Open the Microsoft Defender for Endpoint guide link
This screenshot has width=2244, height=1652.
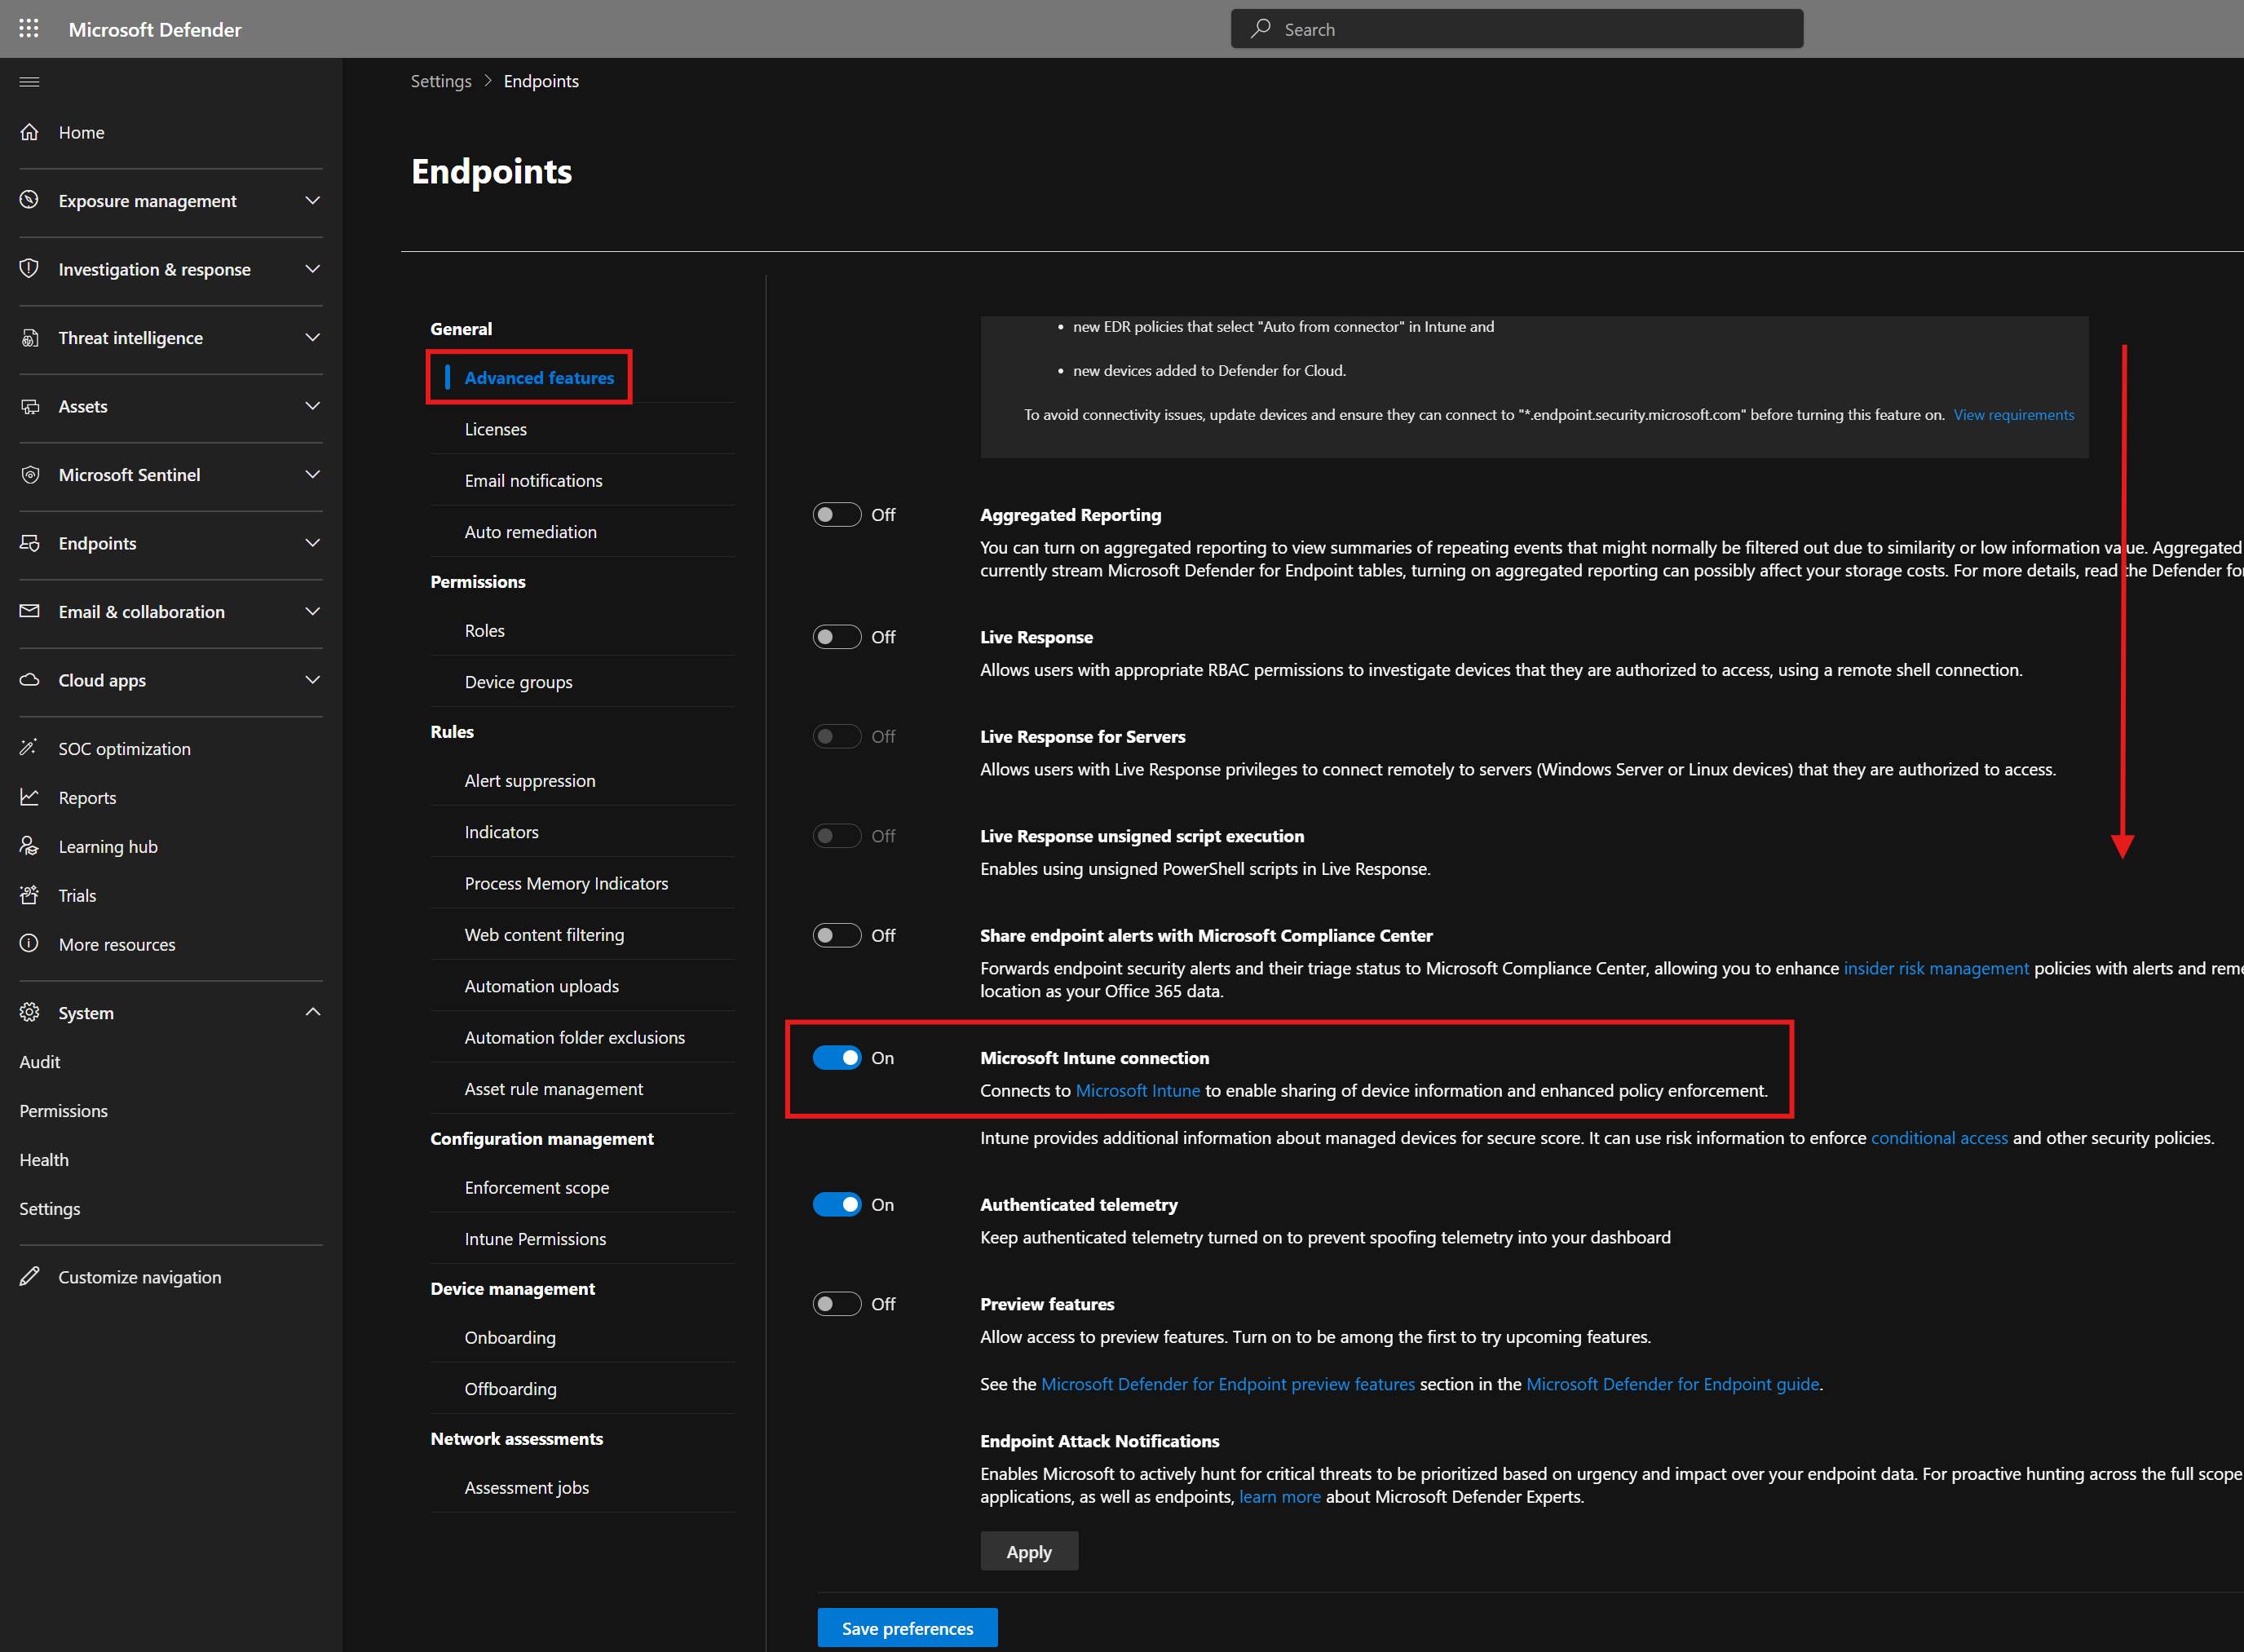click(x=1672, y=1384)
